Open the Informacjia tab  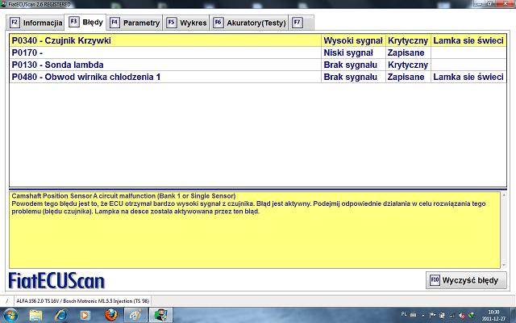pyautogui.click(x=35, y=23)
